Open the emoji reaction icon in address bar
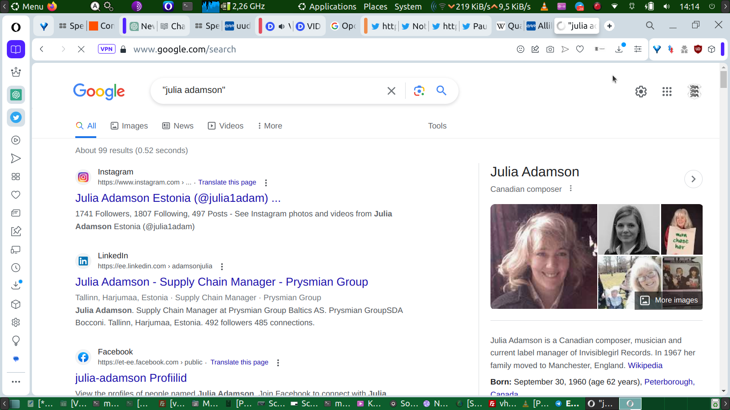This screenshot has height=410, width=730. pyautogui.click(x=521, y=49)
